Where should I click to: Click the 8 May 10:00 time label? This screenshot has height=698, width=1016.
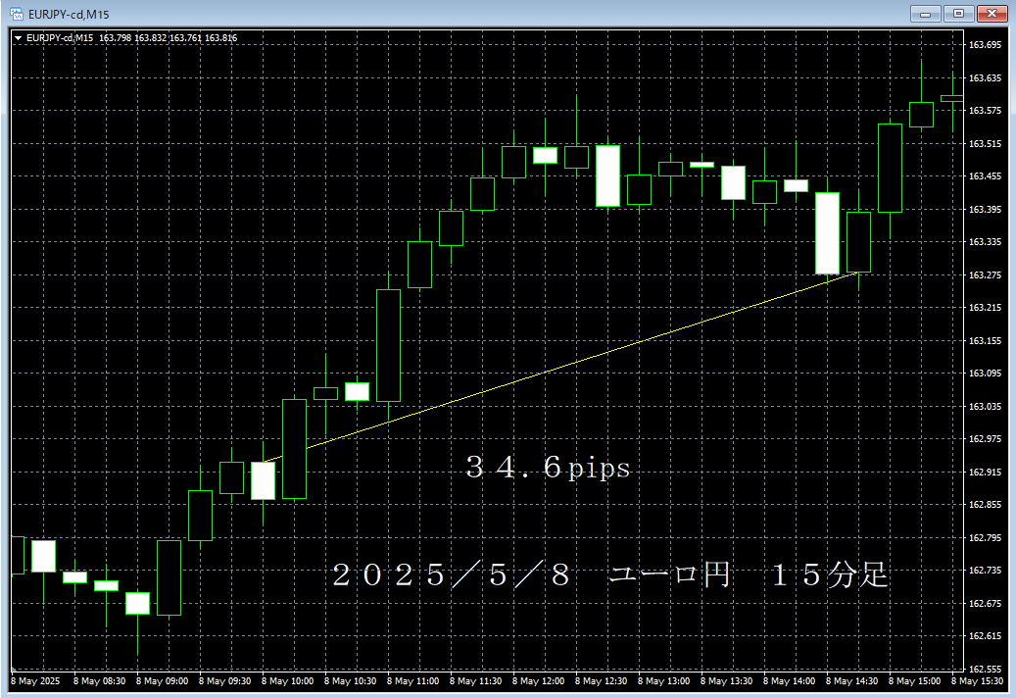click(x=287, y=681)
